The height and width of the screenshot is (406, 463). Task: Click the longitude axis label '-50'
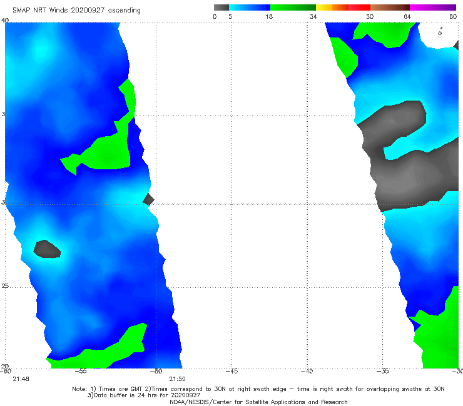pyautogui.click(x=156, y=371)
